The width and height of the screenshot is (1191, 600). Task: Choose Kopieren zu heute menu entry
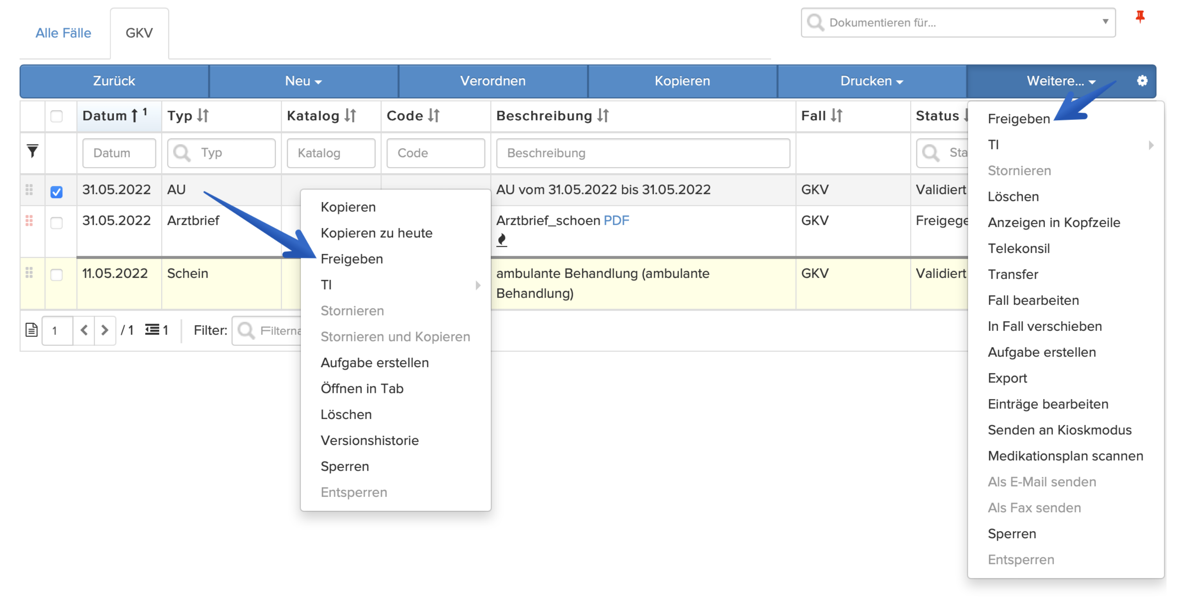[x=376, y=233]
